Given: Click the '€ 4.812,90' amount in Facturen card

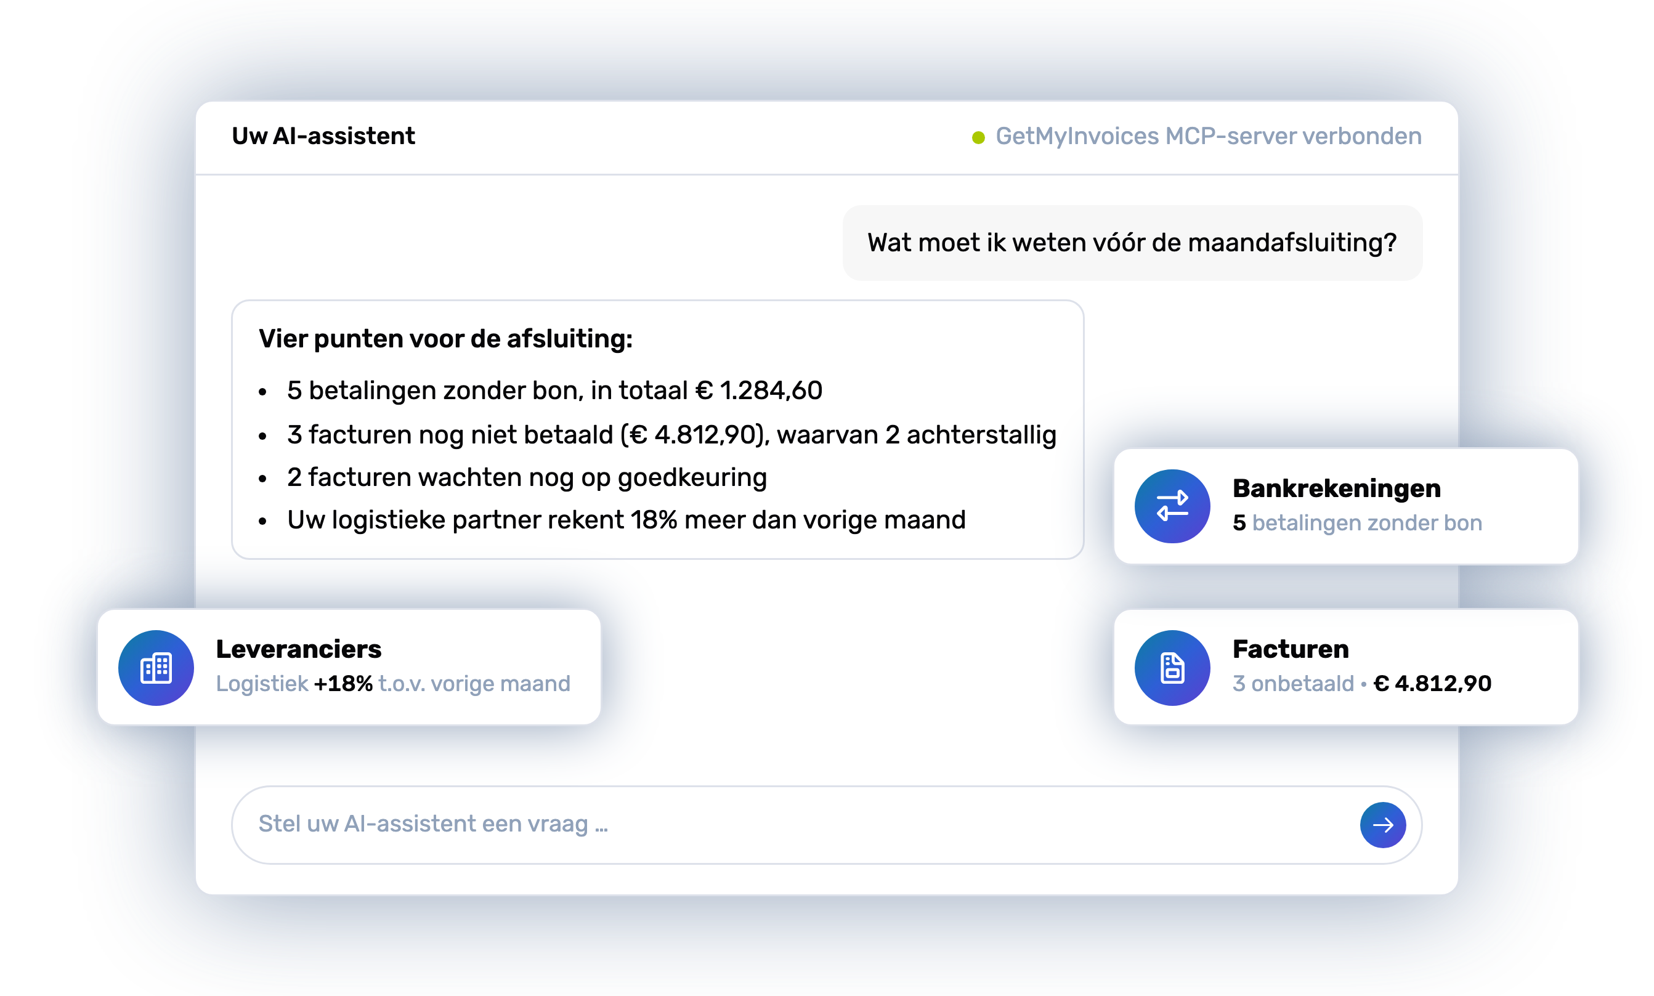Looking at the screenshot, I should click(x=1432, y=684).
